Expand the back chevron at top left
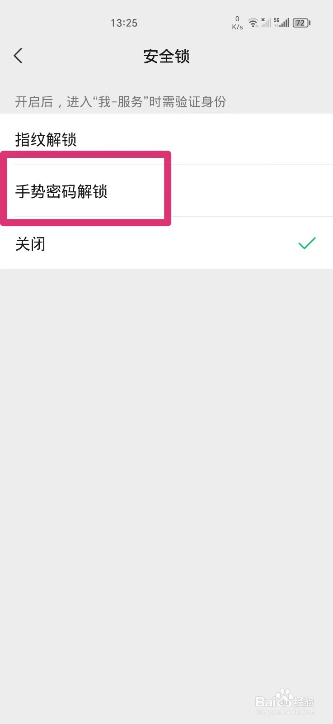The height and width of the screenshot is (724, 333). click(18, 55)
